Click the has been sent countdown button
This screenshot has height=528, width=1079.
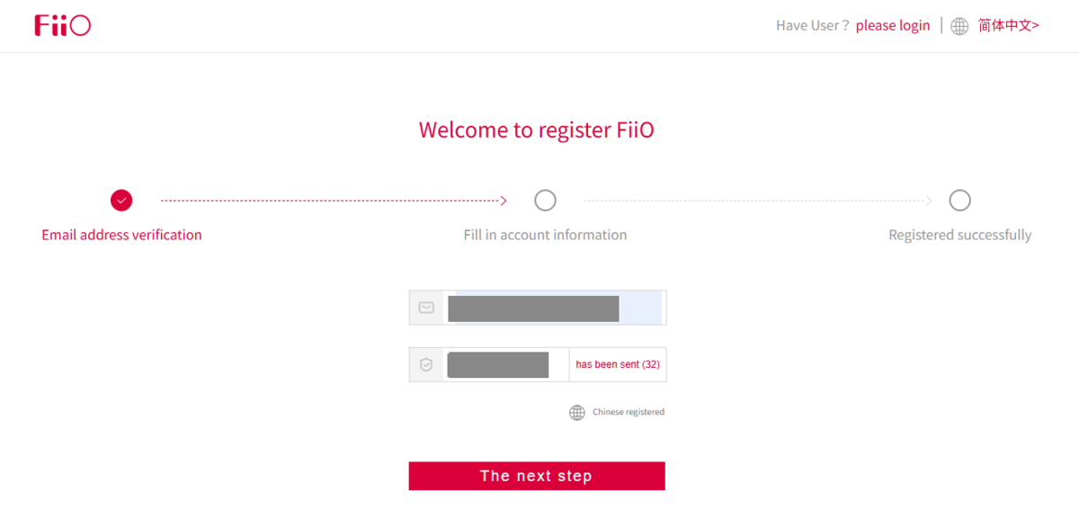pyautogui.click(x=618, y=364)
